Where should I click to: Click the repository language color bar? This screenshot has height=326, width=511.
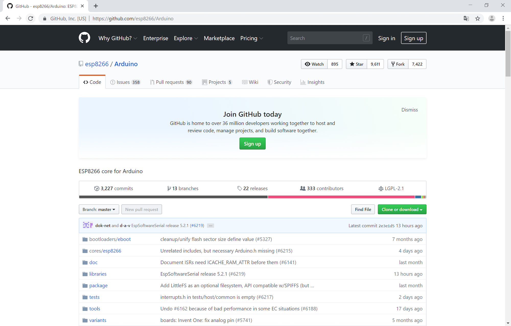tap(252, 197)
